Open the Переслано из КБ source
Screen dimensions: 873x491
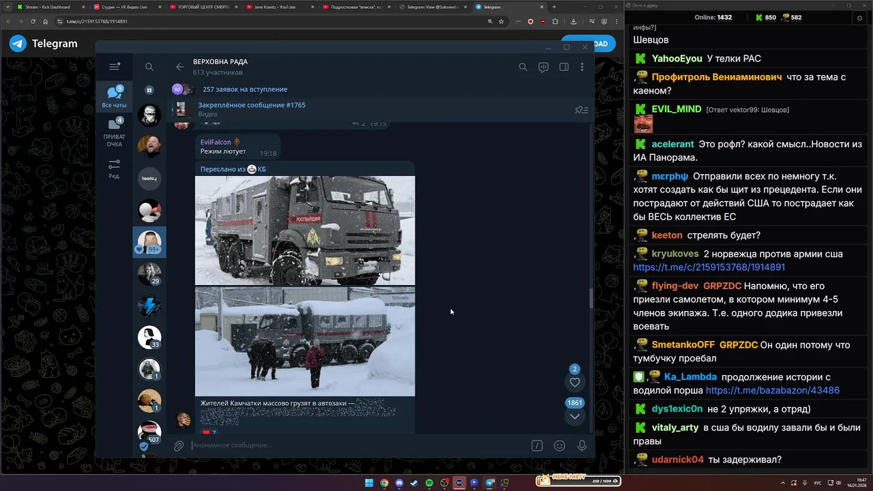click(x=233, y=169)
